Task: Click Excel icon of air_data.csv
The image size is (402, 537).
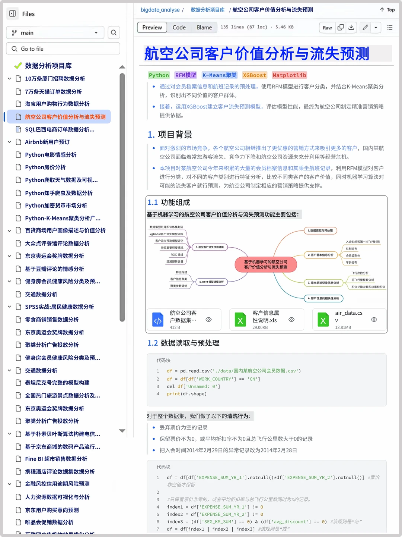Action: click(323, 320)
